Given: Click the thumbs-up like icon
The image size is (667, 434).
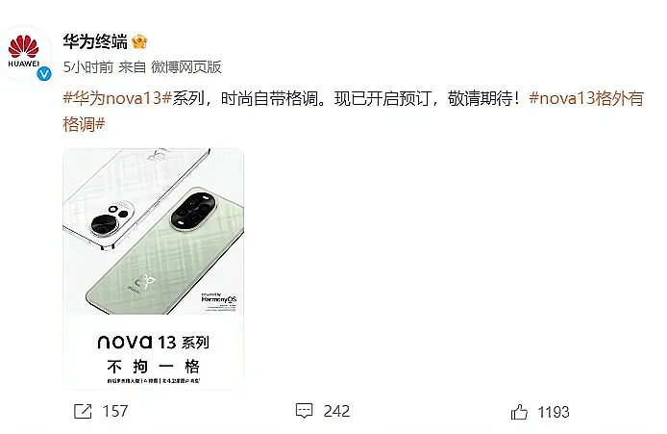Looking at the screenshot, I should [519, 412].
